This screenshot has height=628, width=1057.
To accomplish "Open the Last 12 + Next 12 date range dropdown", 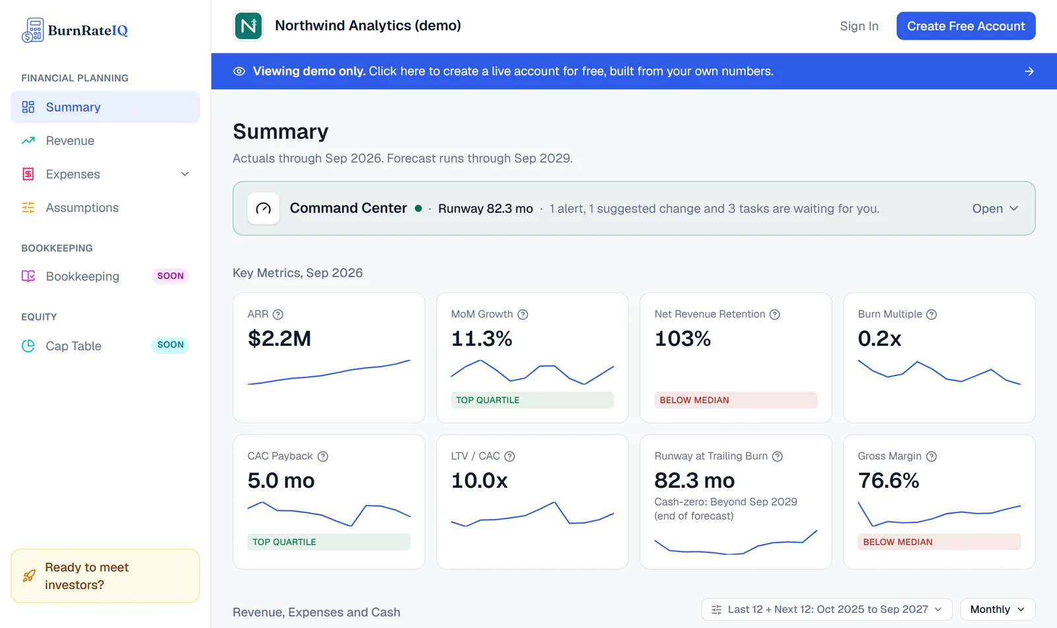I will [x=826, y=609].
